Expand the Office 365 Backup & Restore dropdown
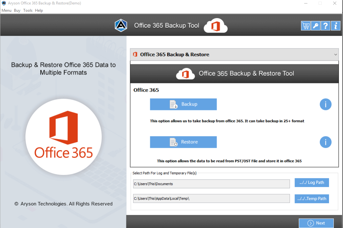Image resolution: width=343 pixels, height=228 pixels. click(234, 54)
